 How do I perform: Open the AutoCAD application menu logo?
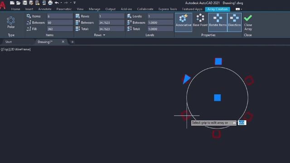coord(3,5)
